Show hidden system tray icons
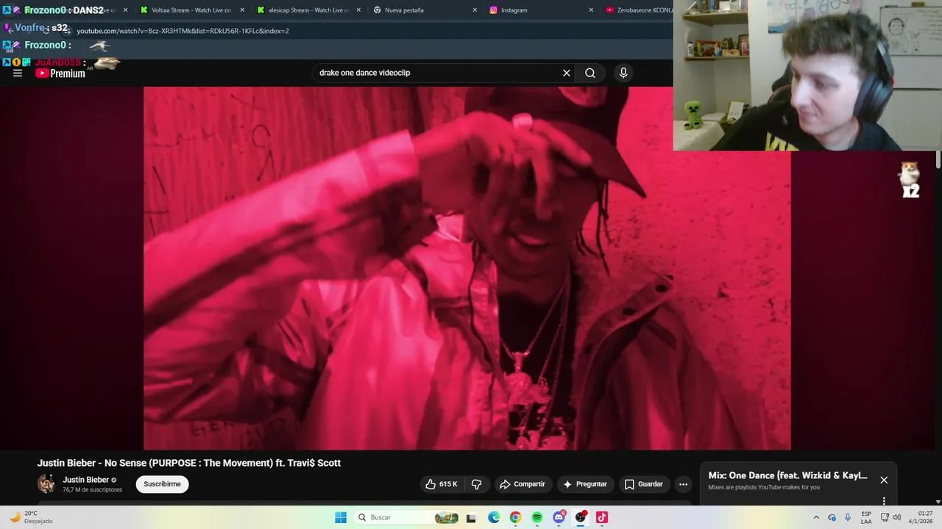 click(x=816, y=517)
